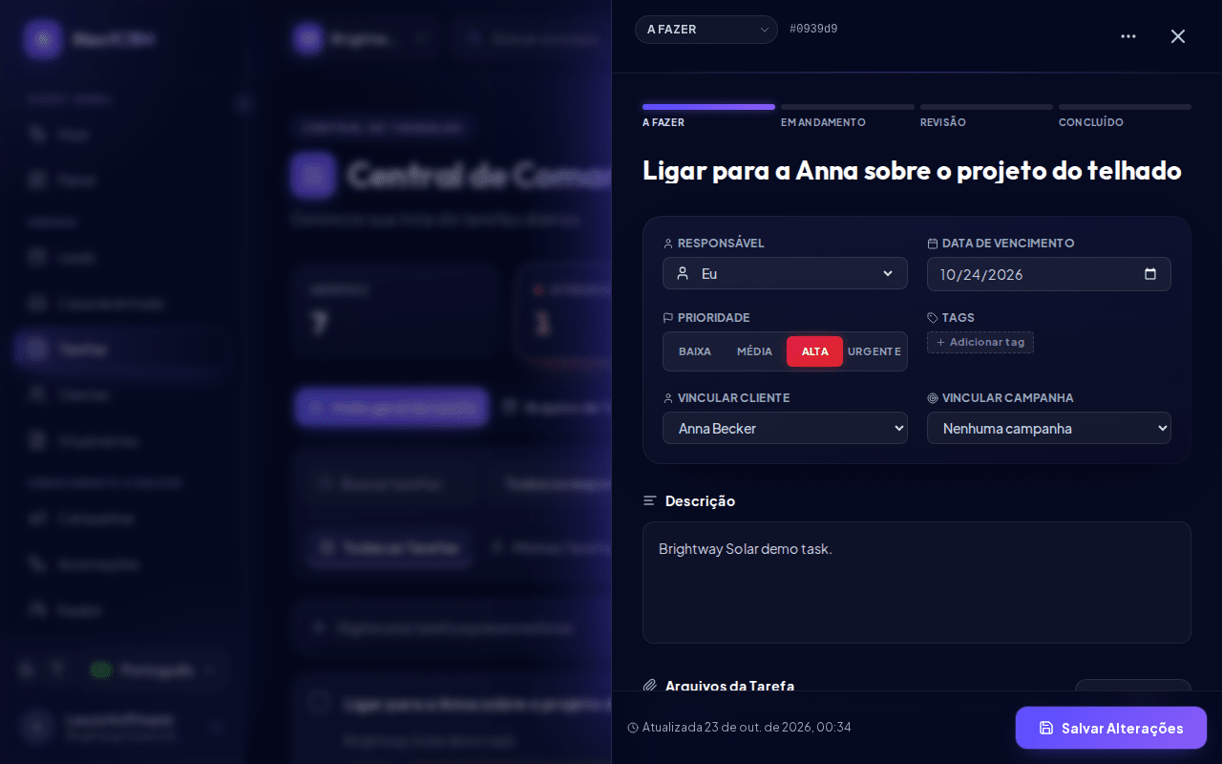Screen dimensions: 1222x764
Task: Click the task ID #0939d9
Action: (x=813, y=29)
